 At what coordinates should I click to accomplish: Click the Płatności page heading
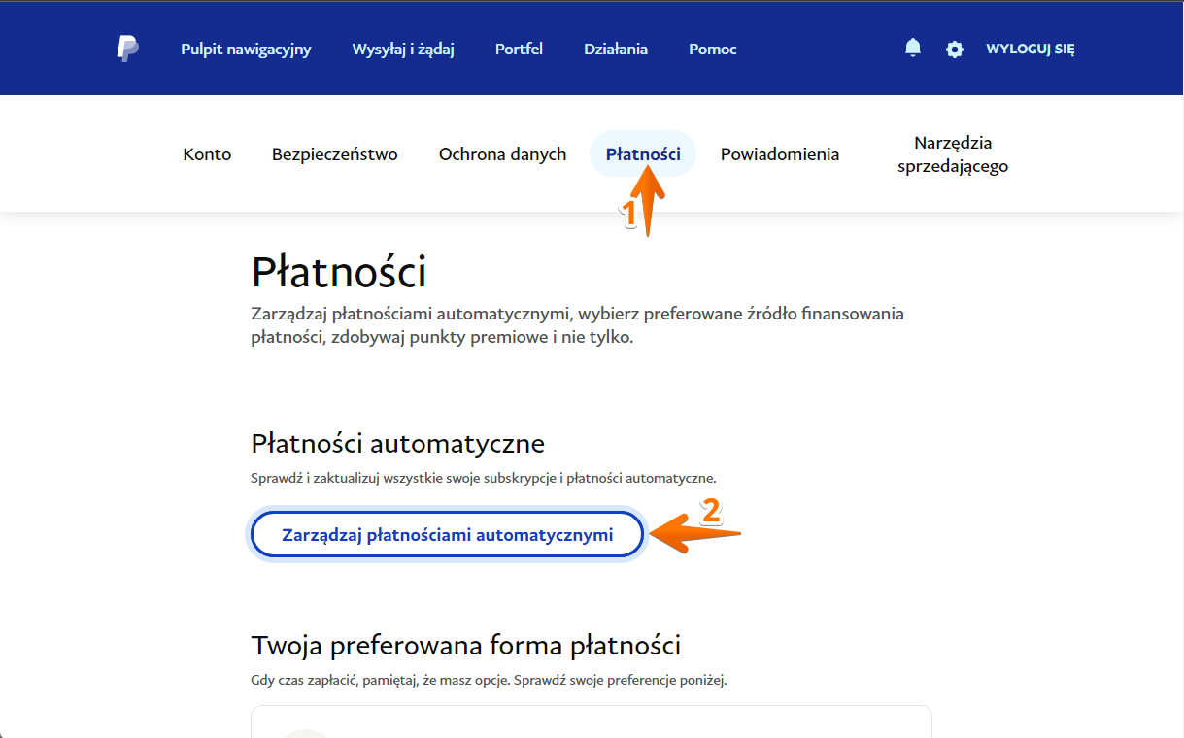(339, 273)
